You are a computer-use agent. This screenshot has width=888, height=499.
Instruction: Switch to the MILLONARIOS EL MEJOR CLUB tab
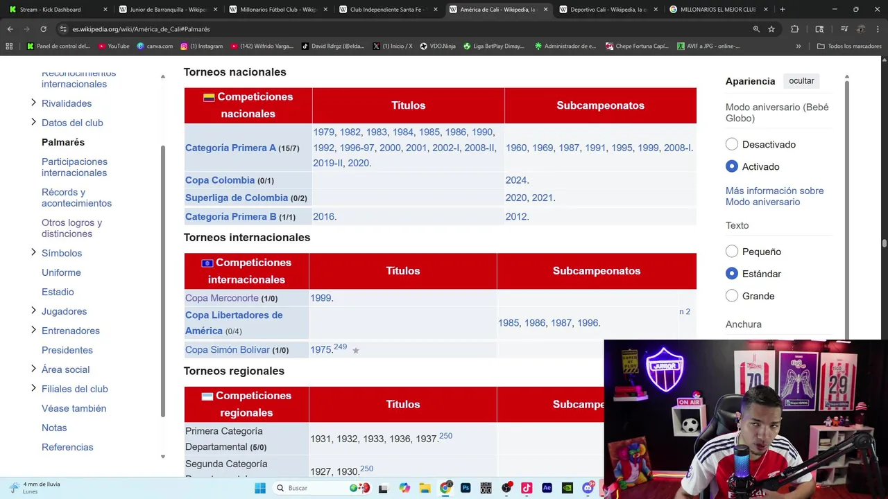tap(717, 9)
